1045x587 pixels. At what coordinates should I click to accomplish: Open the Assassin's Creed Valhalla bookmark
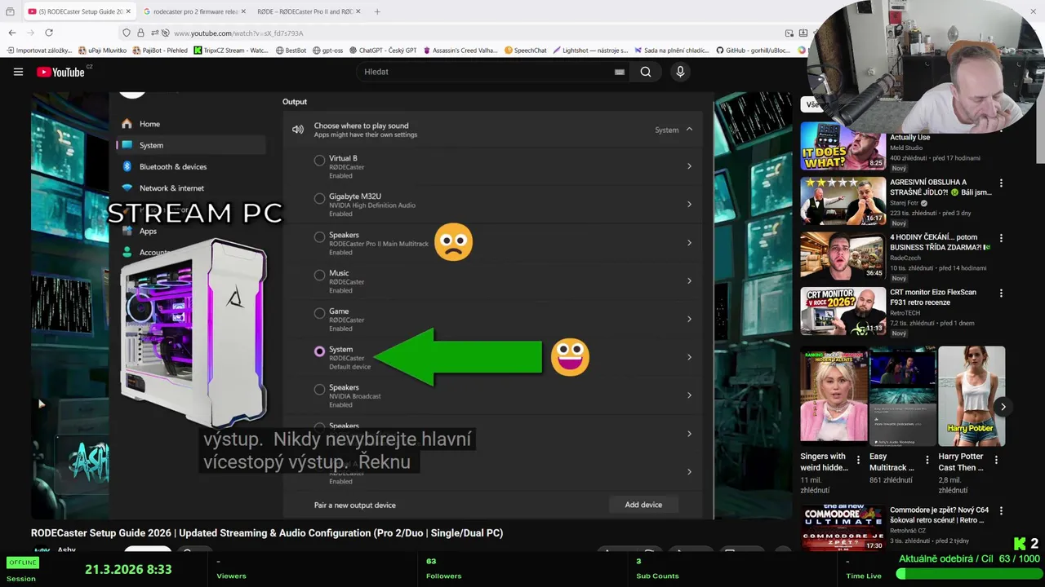tap(460, 50)
